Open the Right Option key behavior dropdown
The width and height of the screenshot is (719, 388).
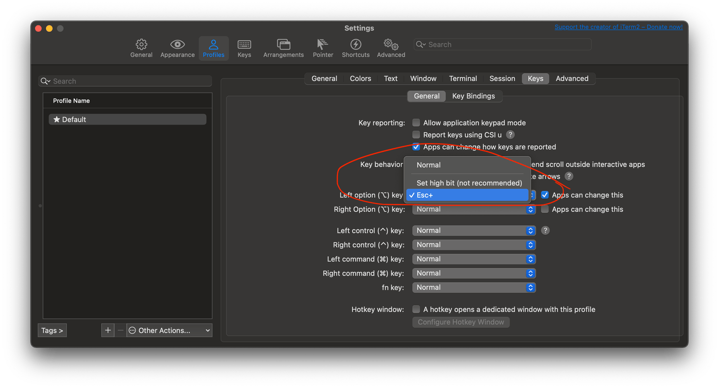point(474,209)
